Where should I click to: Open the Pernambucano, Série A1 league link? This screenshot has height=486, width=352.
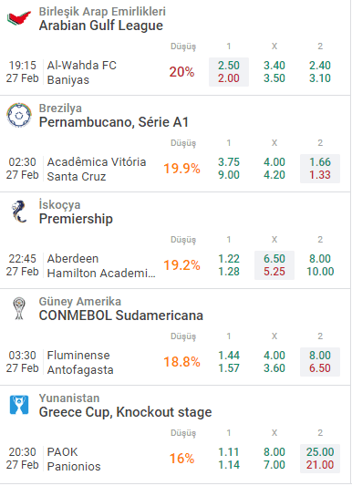(x=114, y=122)
